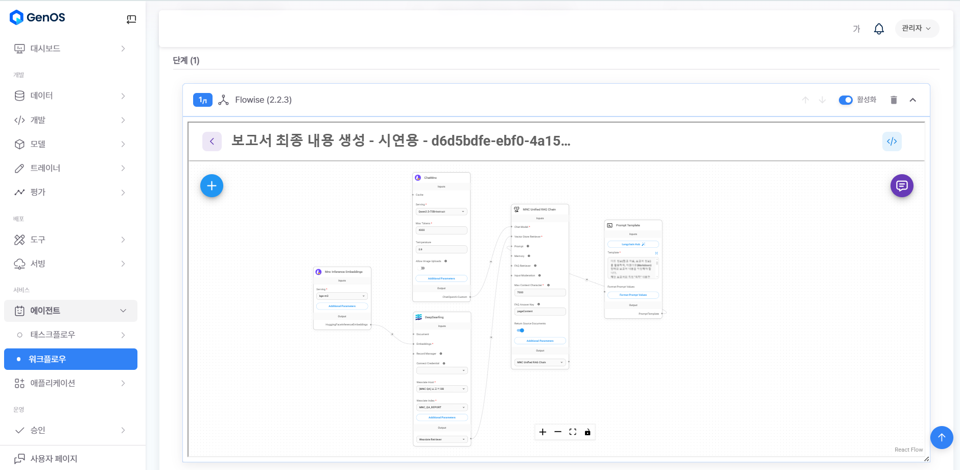Toggle the 활성화 switch off
The width and height of the screenshot is (960, 470).
846,100
